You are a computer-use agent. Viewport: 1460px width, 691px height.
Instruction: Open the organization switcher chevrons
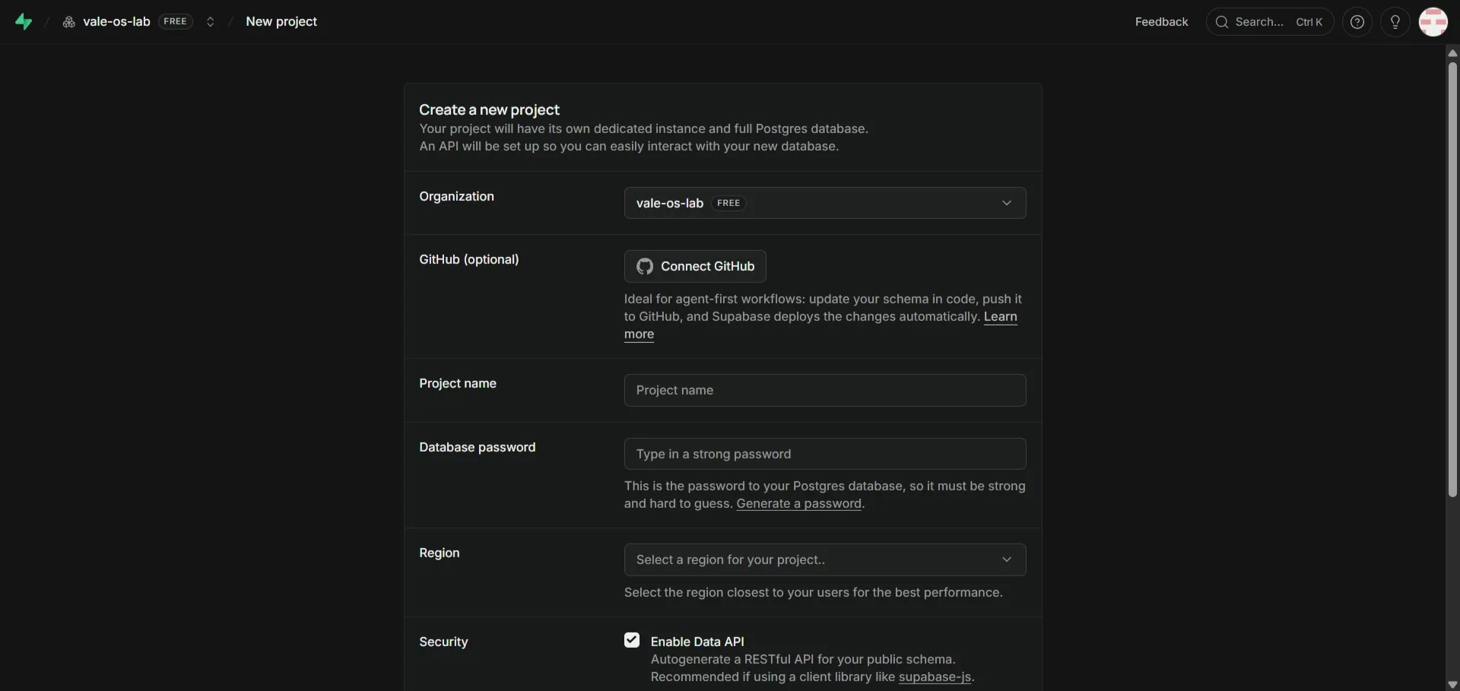click(211, 22)
